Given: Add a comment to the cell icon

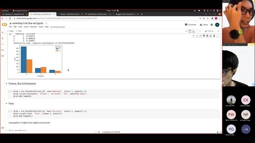Looking at the screenshot, I should click(x=204, y=36).
